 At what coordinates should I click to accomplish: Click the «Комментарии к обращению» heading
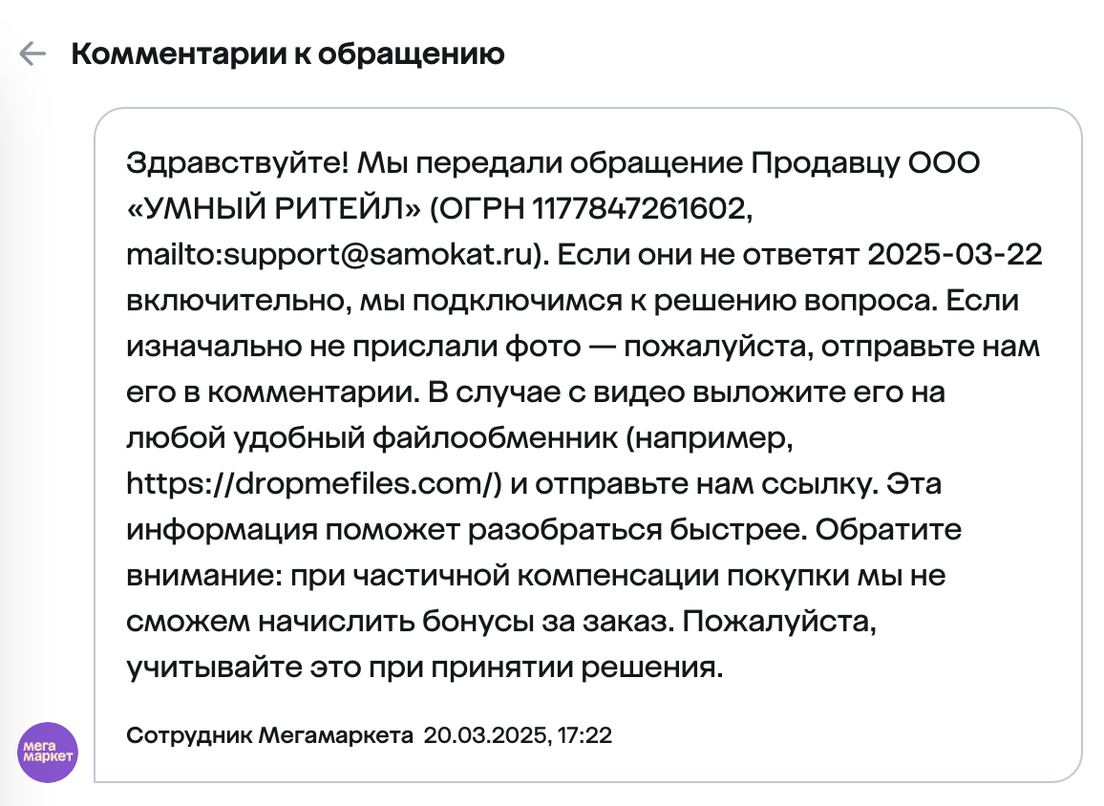(x=287, y=53)
